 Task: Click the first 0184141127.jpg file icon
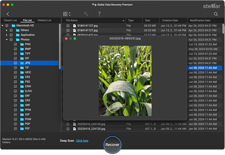click(74, 25)
